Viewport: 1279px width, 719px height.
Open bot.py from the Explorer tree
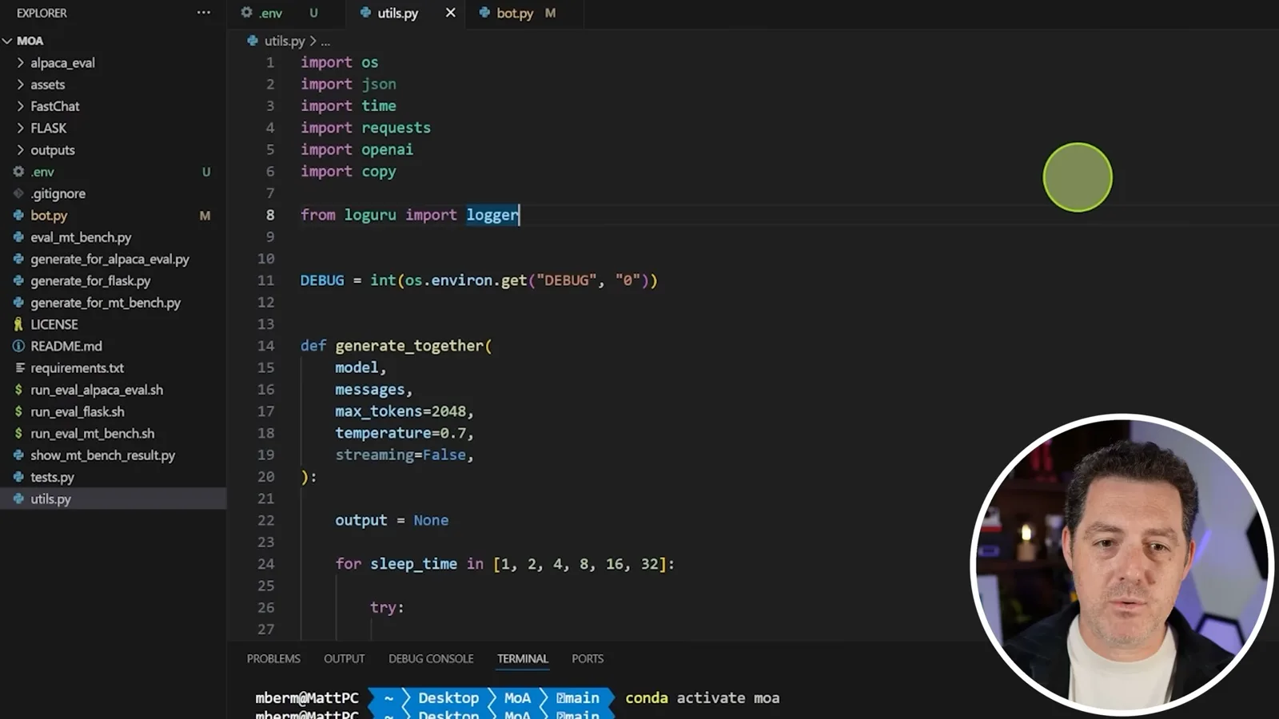(113, 215)
